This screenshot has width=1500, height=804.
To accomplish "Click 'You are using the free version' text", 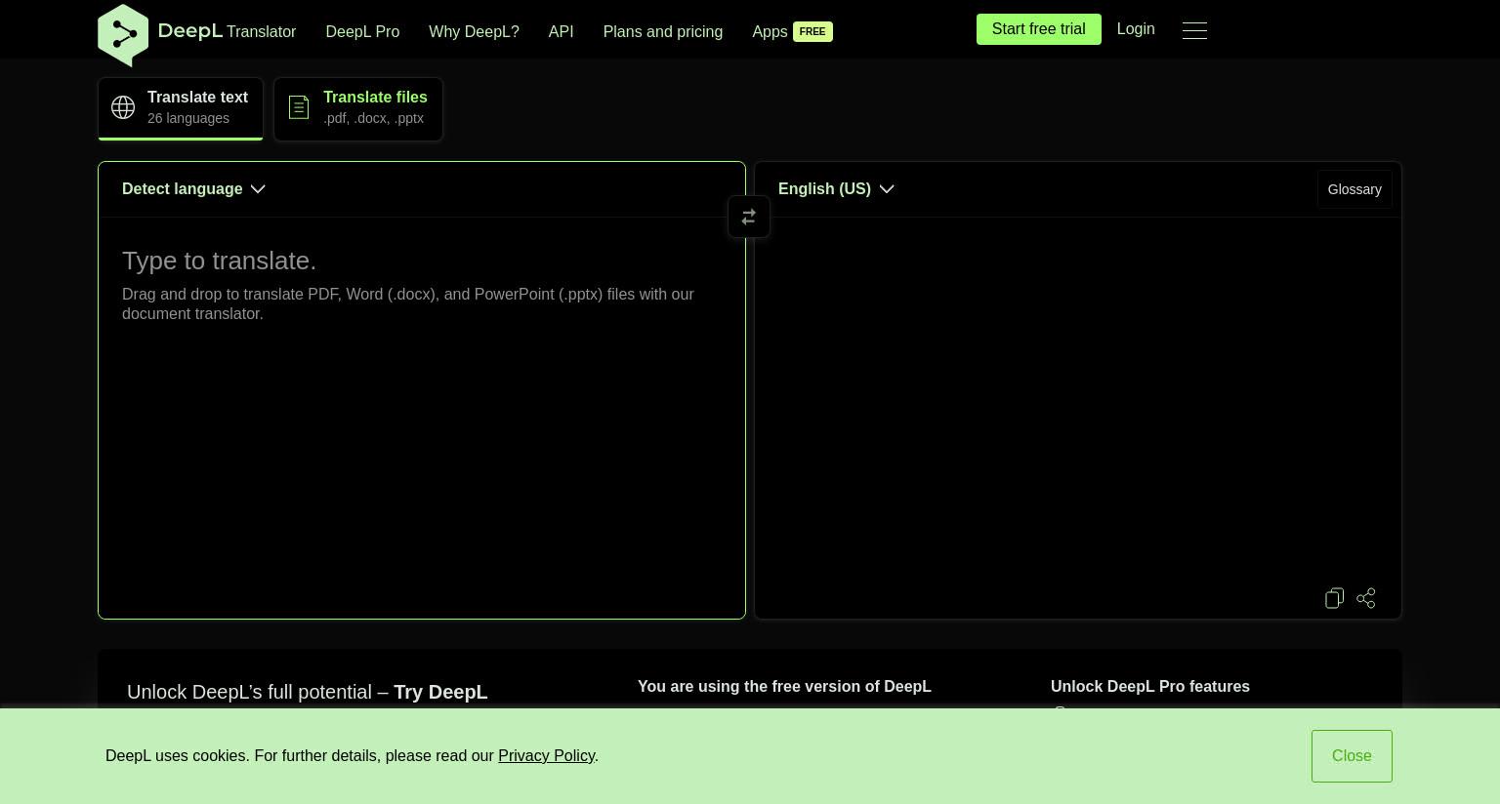I will pos(784,687).
